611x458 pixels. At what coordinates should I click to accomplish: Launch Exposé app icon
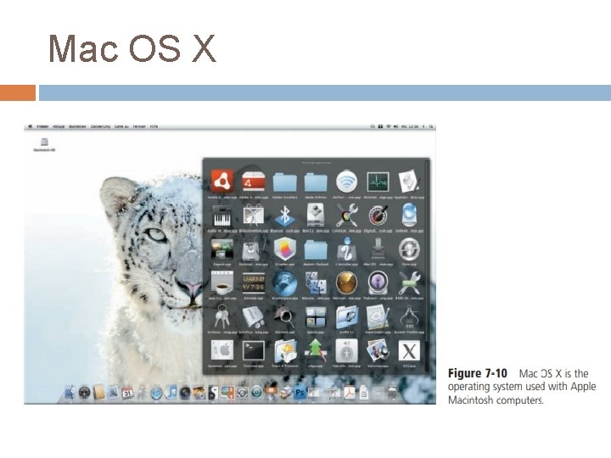(222, 249)
